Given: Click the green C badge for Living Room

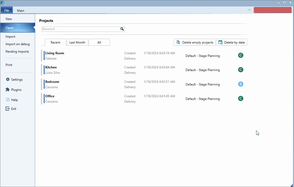Looking at the screenshot, I should (241, 55).
